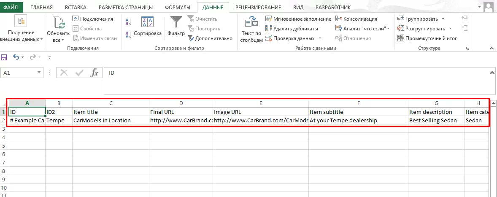Sort ascending with А-Я icon
This screenshot has width=497, height=197.
(128, 22)
